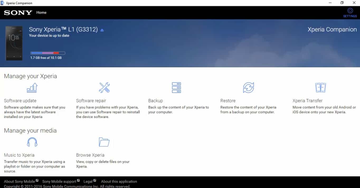Click the Backup heading

coord(155,101)
